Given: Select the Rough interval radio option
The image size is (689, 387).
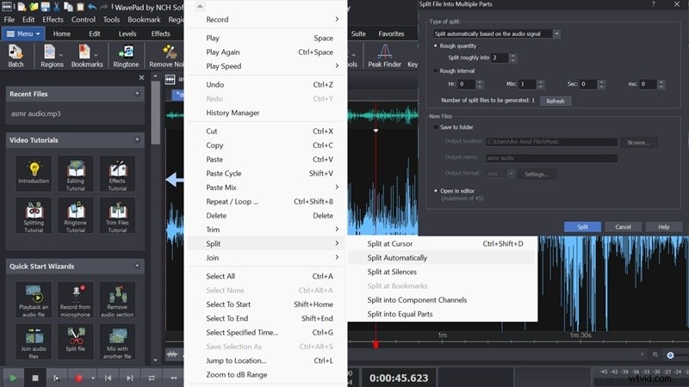Looking at the screenshot, I should [436, 71].
